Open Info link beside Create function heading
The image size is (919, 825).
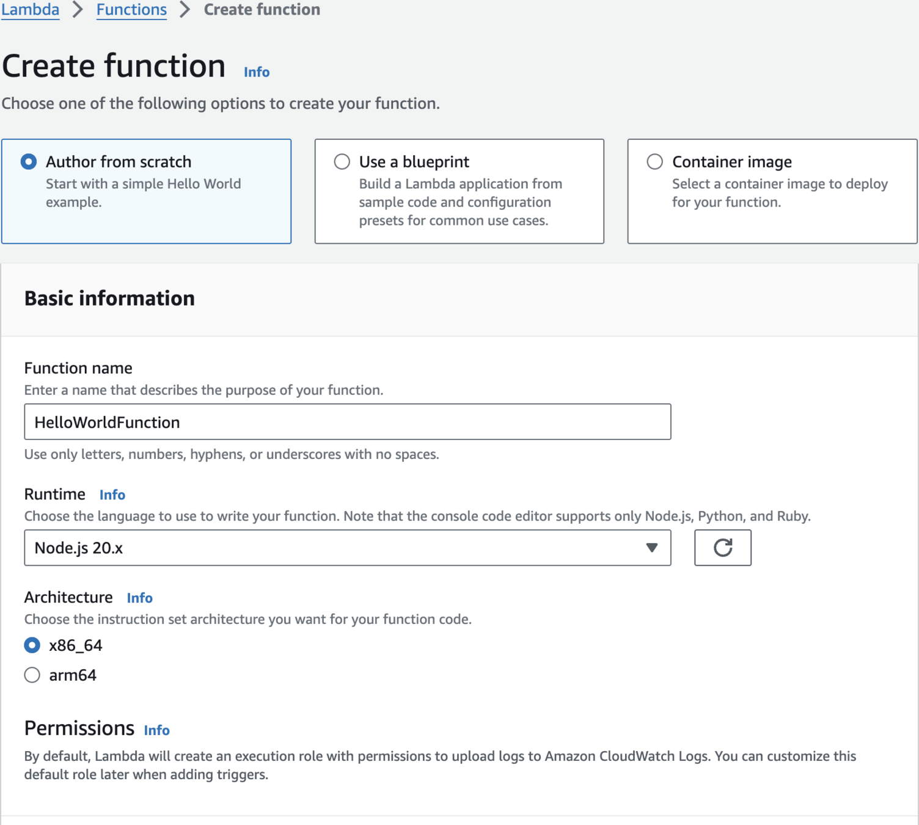257,72
